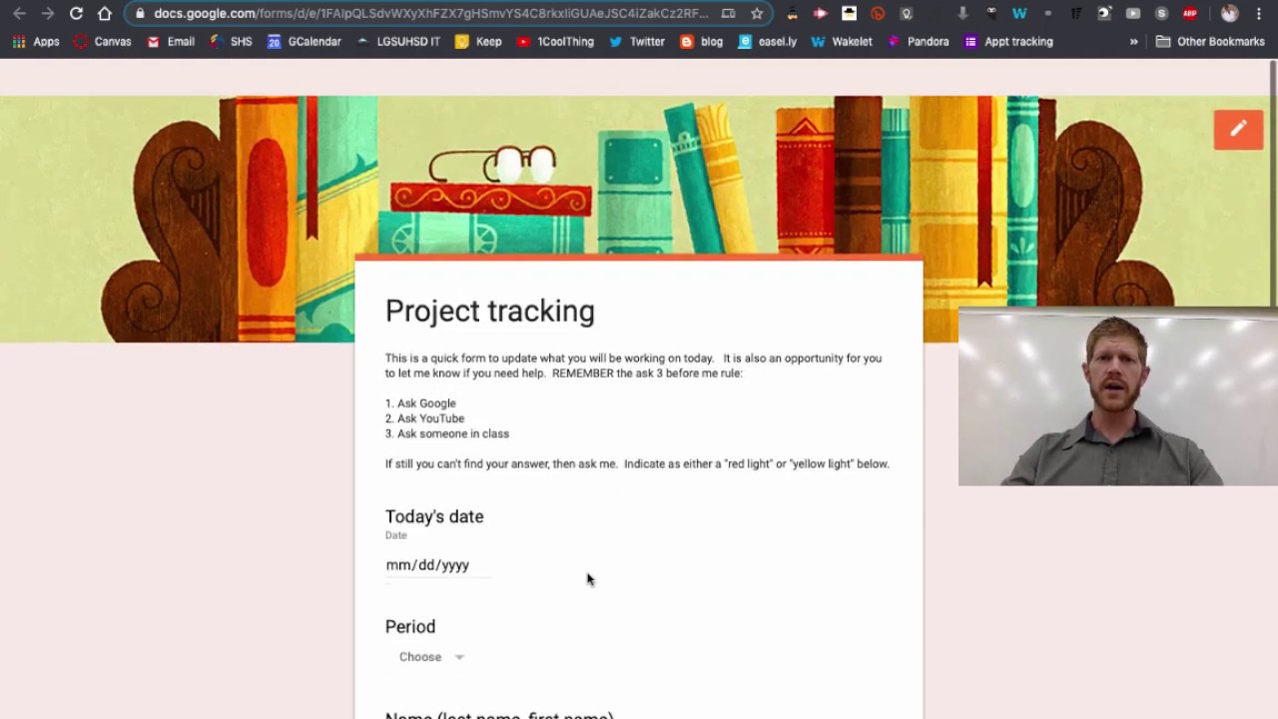Open the Email Gmail bookmark
The image size is (1278, 719).
point(170,42)
